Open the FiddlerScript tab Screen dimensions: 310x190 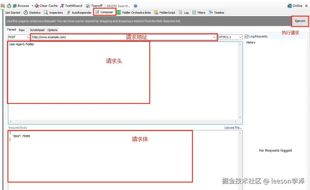point(165,12)
